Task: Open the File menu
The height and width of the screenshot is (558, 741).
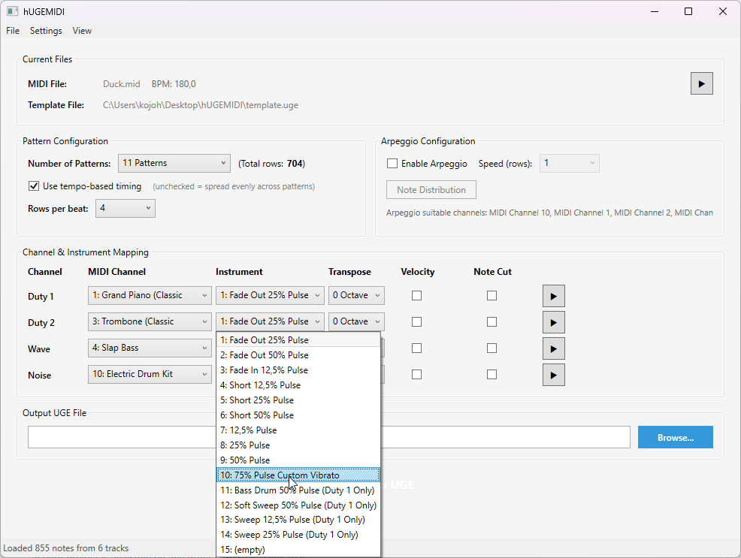Action: (13, 31)
